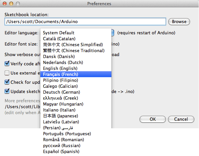
Task: Click the Editor language dropdown arrow
Action: (113, 33)
